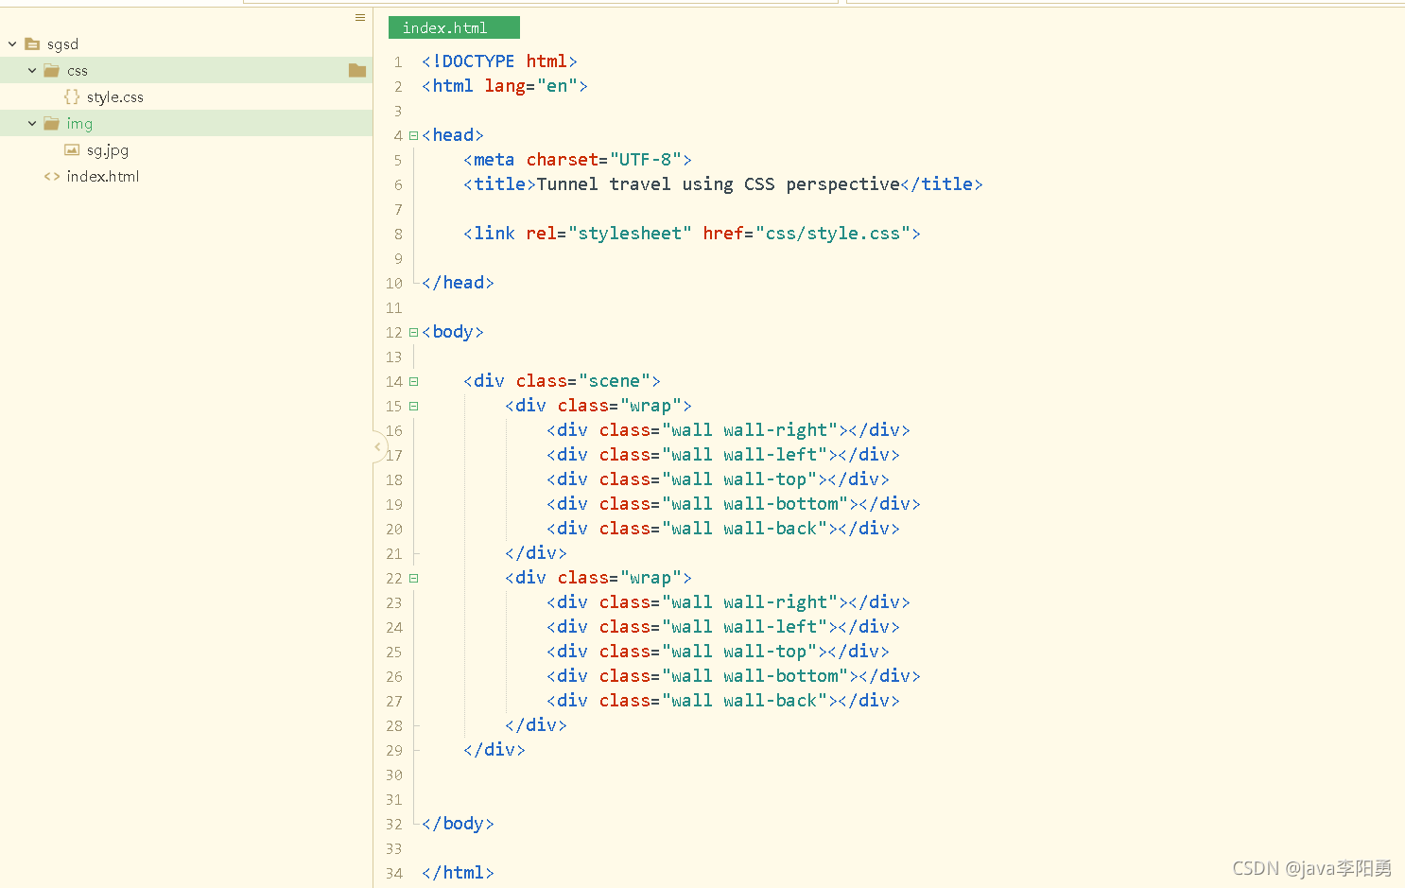Click the style.css braces file icon
The height and width of the screenshot is (888, 1405).
pos(72,96)
